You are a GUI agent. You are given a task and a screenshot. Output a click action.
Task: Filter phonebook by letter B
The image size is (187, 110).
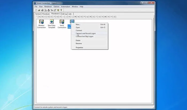[42, 17]
